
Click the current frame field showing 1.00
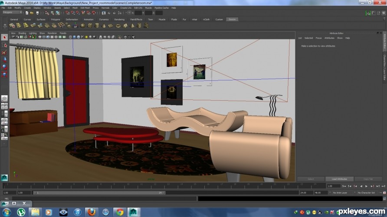pos(334,186)
